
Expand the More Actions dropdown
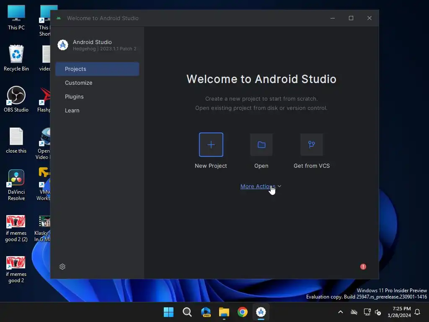(261, 187)
